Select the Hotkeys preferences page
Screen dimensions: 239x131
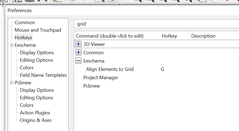click(23, 38)
